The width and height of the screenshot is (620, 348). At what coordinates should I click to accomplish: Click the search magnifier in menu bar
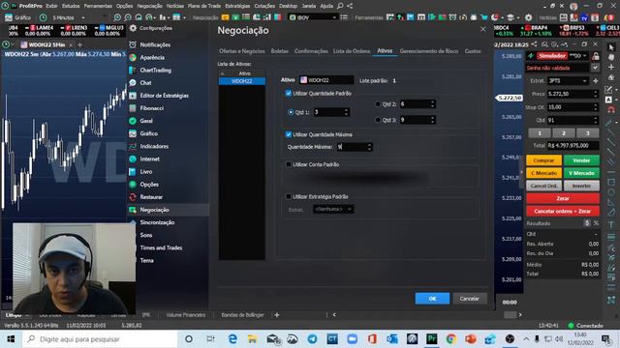[x=340, y=6]
